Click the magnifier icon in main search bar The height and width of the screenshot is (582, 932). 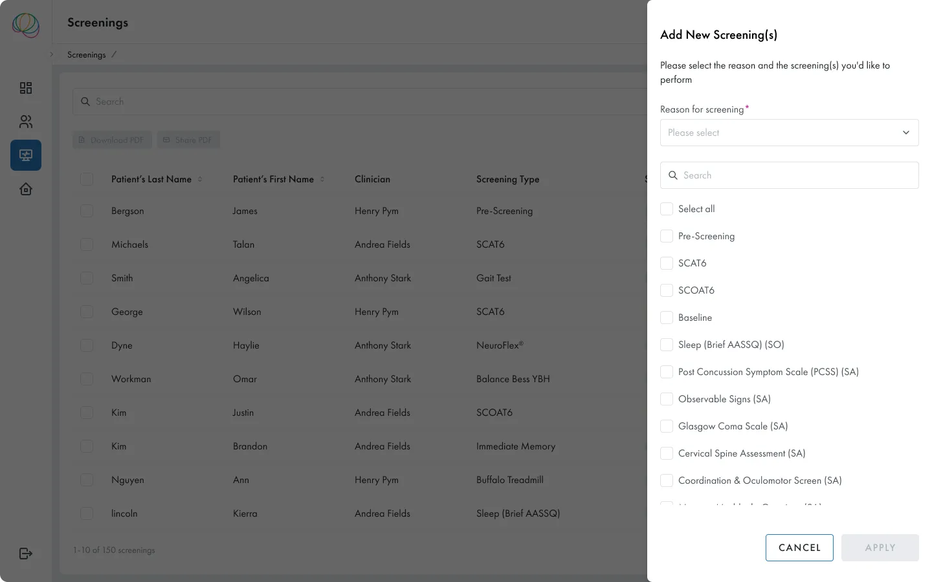pyautogui.click(x=85, y=102)
